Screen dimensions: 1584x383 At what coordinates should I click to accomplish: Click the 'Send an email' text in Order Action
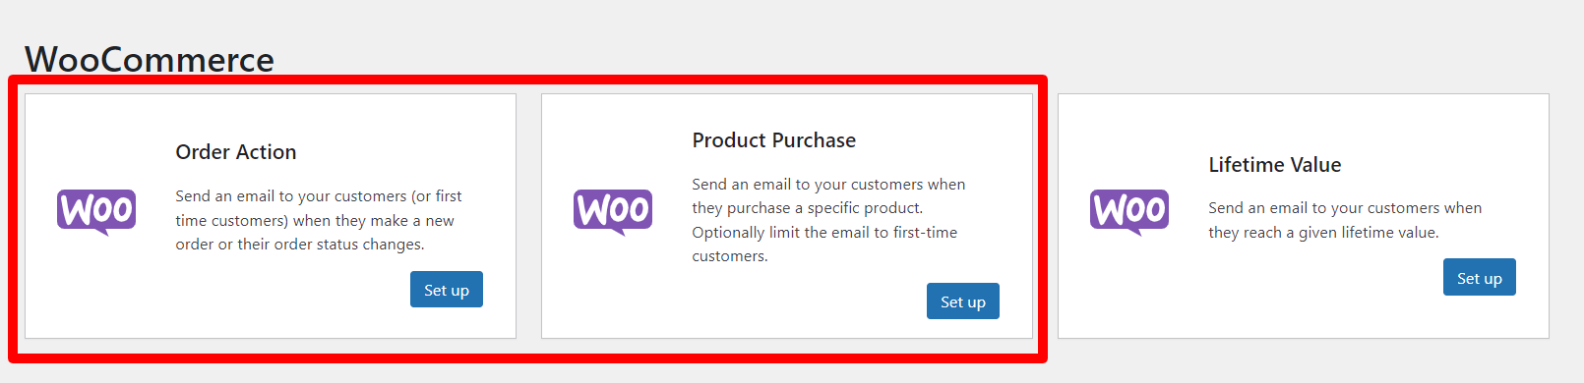click(222, 196)
